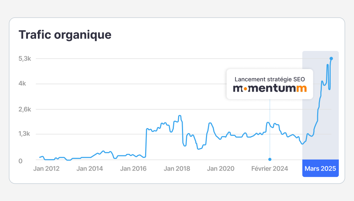
Task: Click the data point at the peak of the line
Action: pyautogui.click(x=331, y=59)
